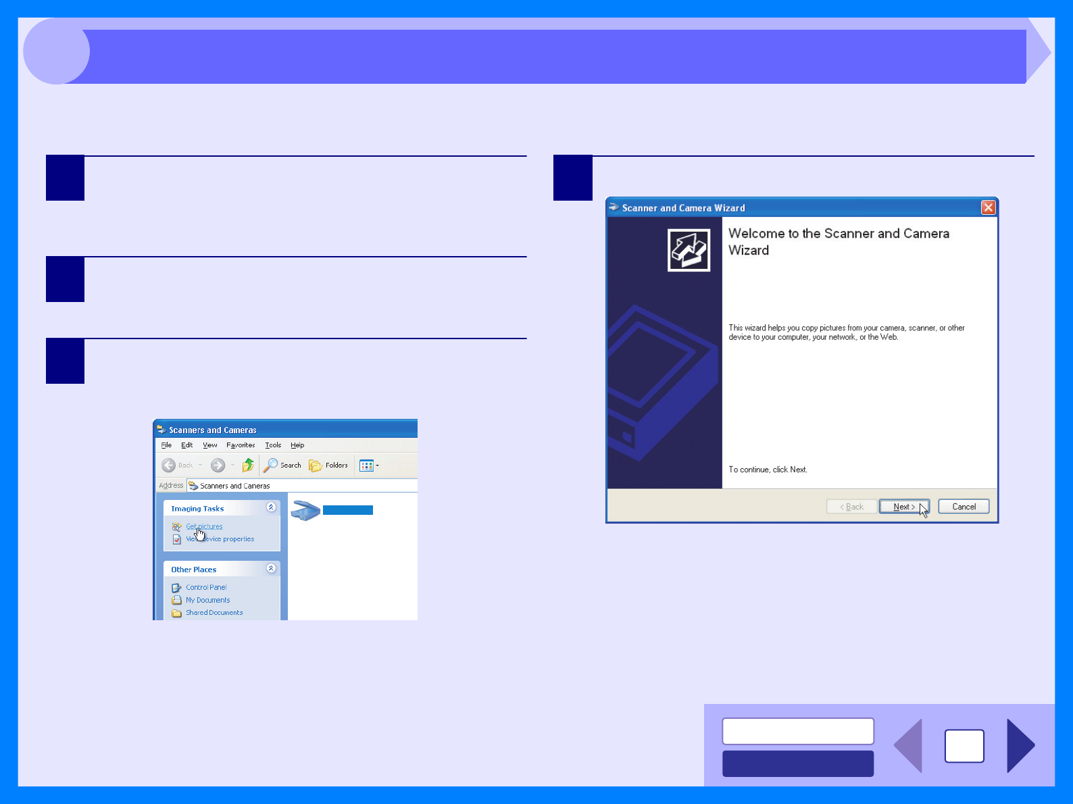The image size is (1073, 804).
Task: Click the Back arrow in Scanners and Cameras toolbar
Action: tap(169, 465)
